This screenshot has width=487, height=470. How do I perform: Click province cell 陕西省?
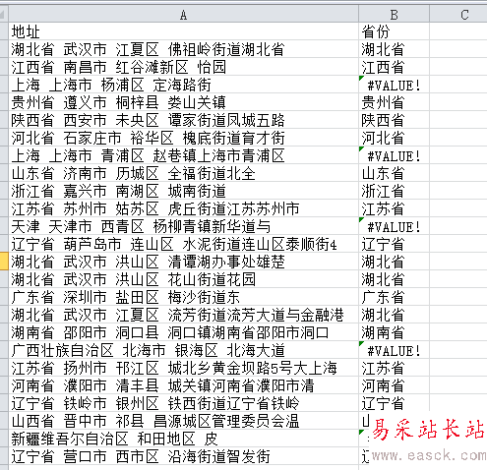coord(394,120)
